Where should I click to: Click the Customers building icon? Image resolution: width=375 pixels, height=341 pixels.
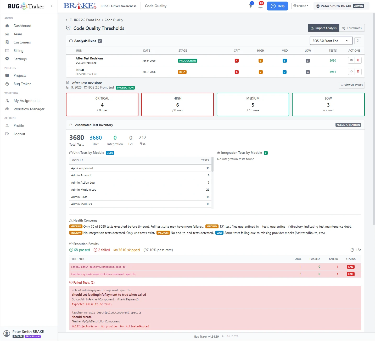7,42
